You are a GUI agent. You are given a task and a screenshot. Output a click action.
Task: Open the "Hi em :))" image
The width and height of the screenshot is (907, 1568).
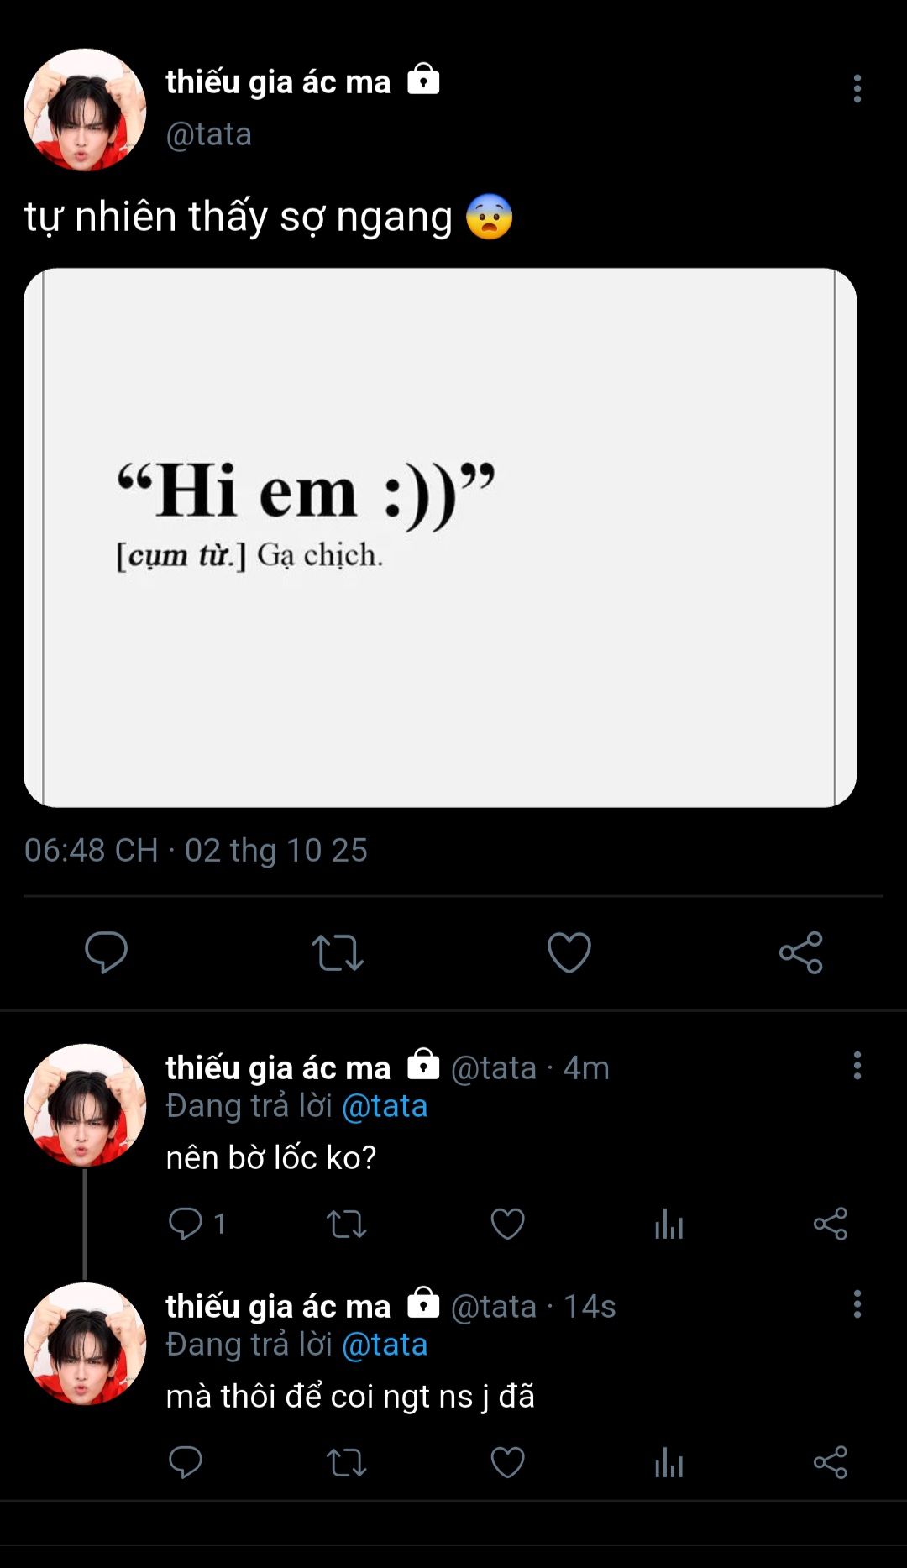[440, 538]
